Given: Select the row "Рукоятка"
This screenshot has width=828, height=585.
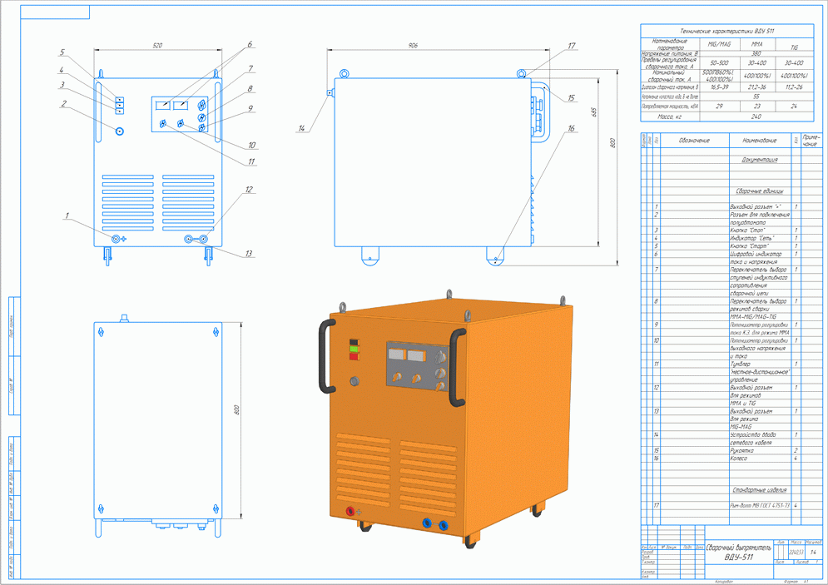Looking at the screenshot, I should (731, 450).
